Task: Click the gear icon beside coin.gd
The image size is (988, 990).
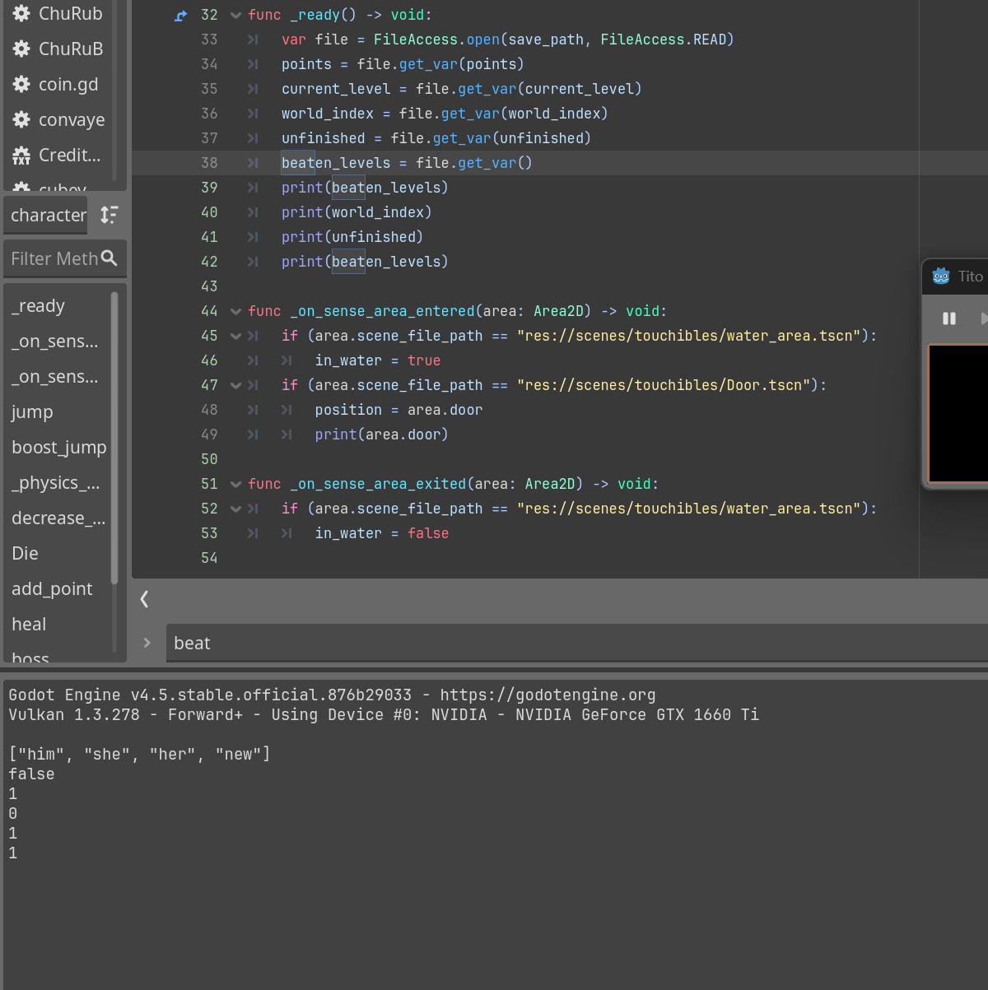Action: (21, 84)
